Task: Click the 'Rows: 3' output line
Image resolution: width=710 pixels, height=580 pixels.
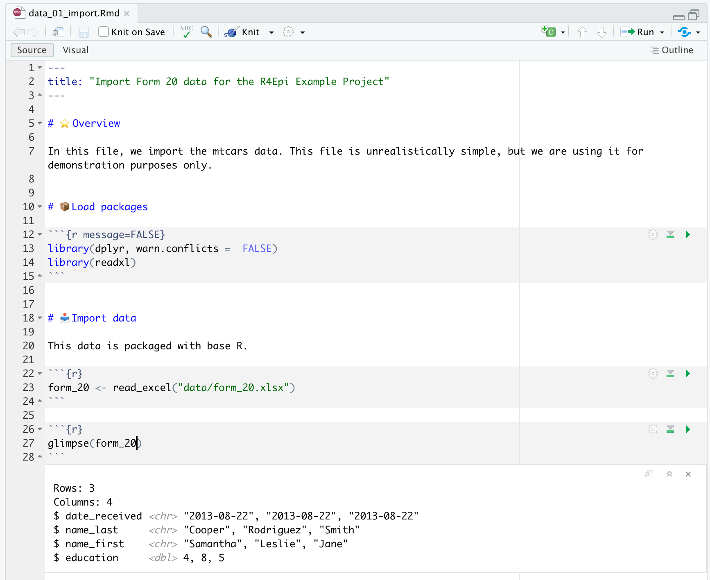Action: coord(74,488)
